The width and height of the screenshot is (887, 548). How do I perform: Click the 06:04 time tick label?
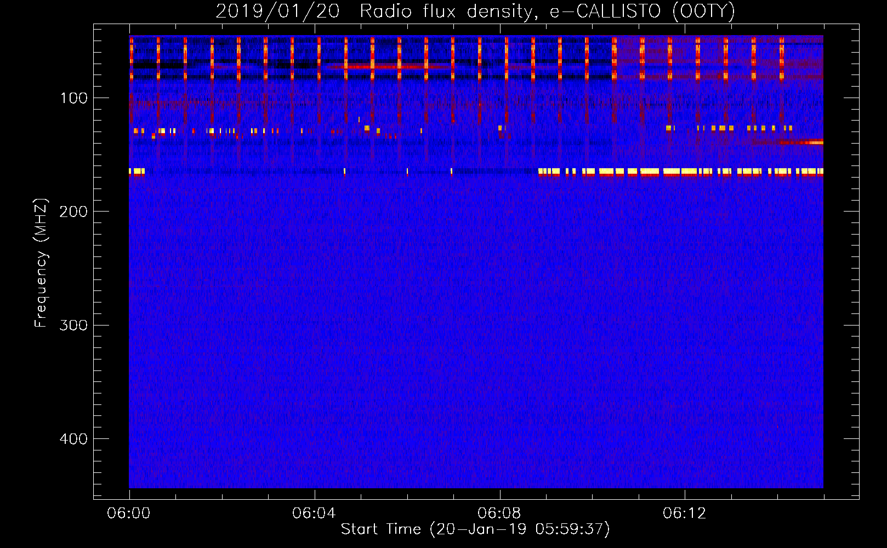tap(314, 513)
